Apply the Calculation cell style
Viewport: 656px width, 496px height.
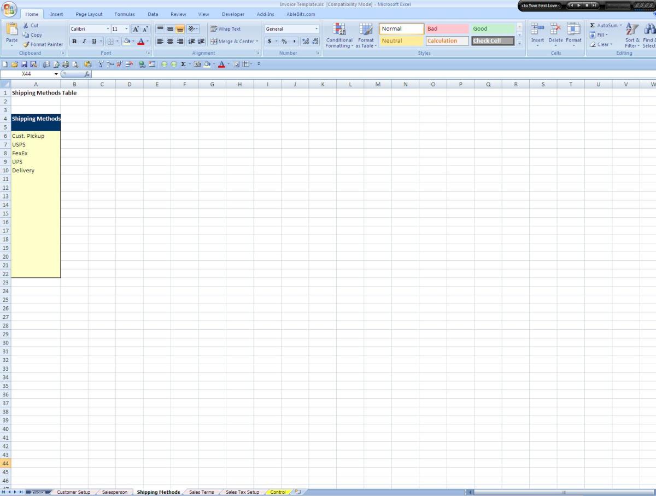pos(443,40)
